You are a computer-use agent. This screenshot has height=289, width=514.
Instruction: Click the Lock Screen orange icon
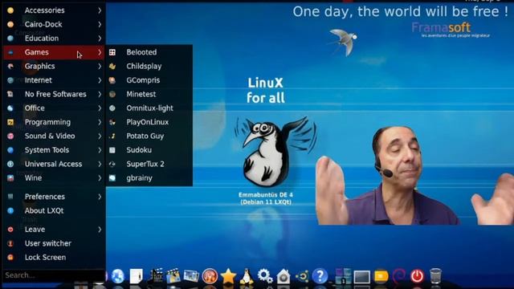click(10, 258)
